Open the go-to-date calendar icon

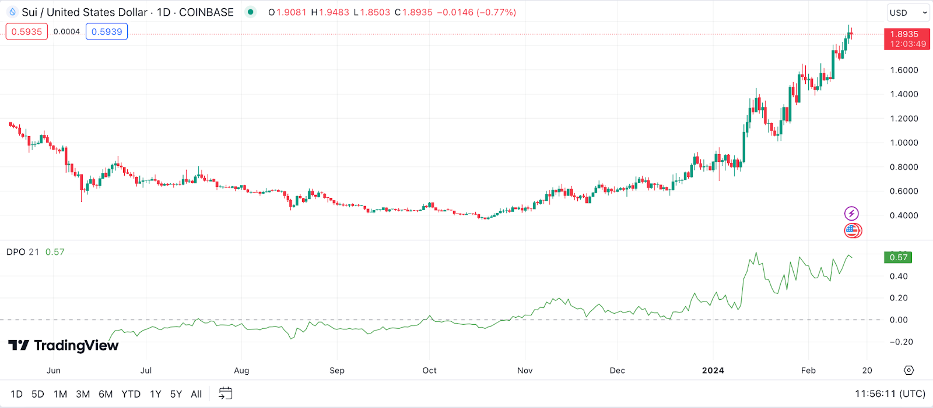[225, 394]
